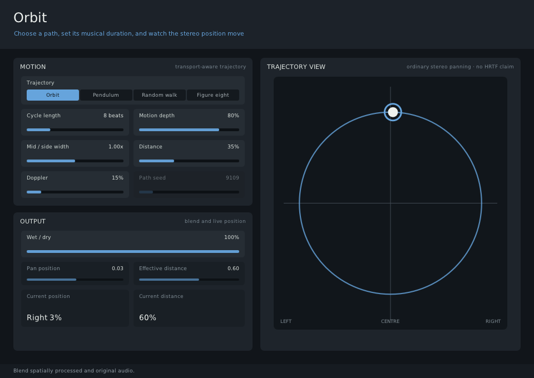534x378 pixels.
Task: Click the 15% Doppler value
Action: [117, 178]
